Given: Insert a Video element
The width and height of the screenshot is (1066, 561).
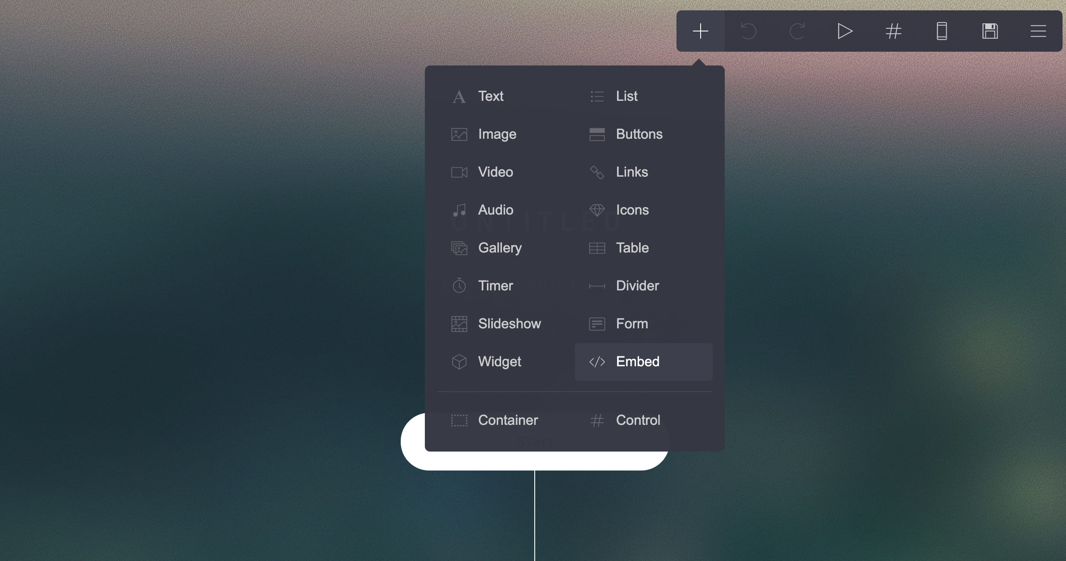Looking at the screenshot, I should [x=506, y=172].
